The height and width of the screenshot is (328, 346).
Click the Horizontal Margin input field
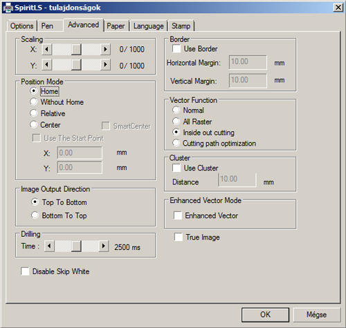point(248,62)
